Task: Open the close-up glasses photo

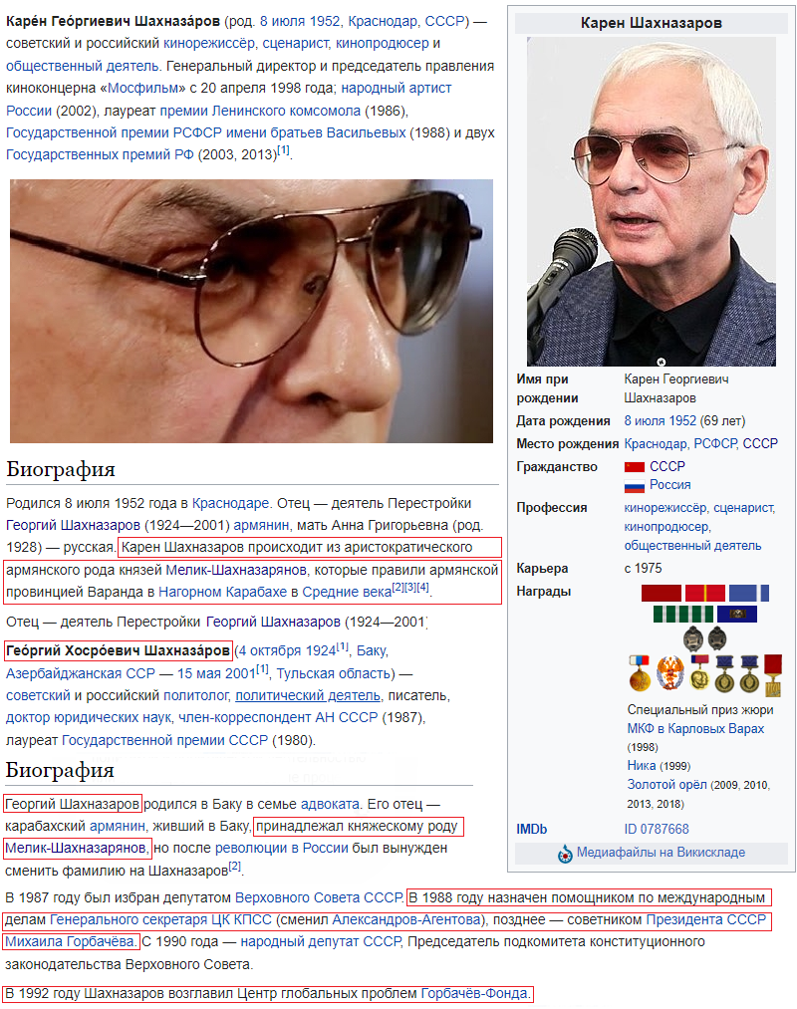Action: tap(251, 311)
